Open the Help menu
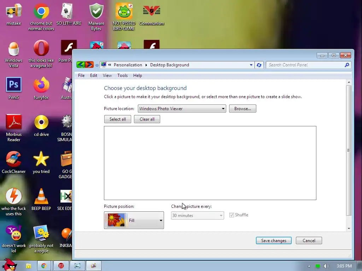362x271 pixels. [138, 76]
